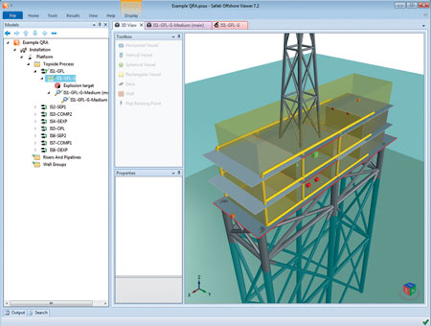431x326 pixels.
Task: Click the minus collapse icon in Models toolbar
Action: tap(54, 33)
